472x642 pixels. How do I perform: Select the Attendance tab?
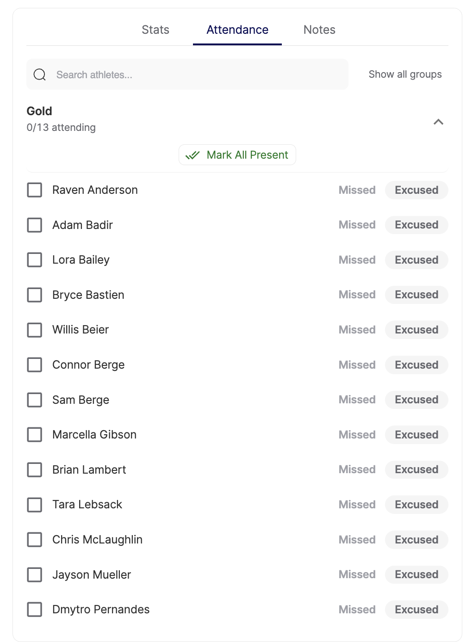tap(237, 30)
